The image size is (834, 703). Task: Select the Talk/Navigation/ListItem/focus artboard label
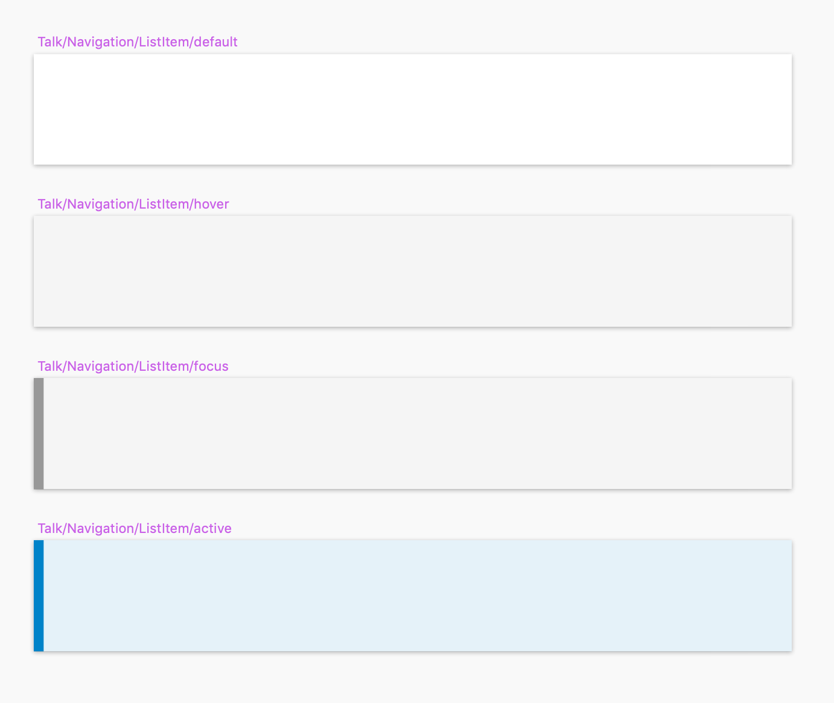coord(133,366)
